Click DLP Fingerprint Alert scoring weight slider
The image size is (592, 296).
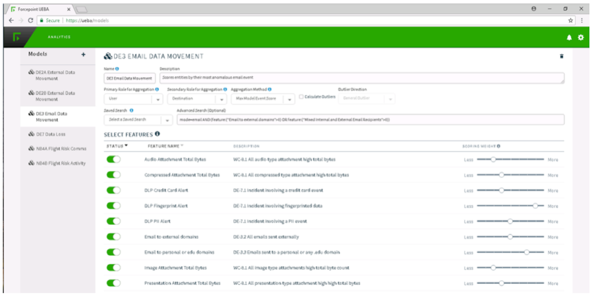click(x=511, y=206)
